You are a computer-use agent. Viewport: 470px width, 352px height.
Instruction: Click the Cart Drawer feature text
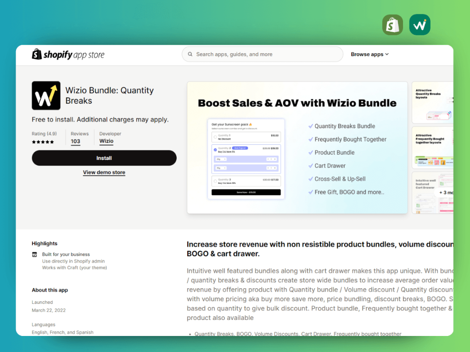pyautogui.click(x=330, y=165)
